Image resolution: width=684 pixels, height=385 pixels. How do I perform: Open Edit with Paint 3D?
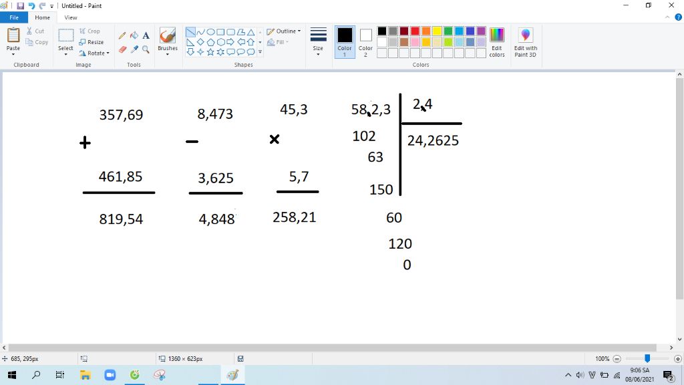tap(525, 42)
